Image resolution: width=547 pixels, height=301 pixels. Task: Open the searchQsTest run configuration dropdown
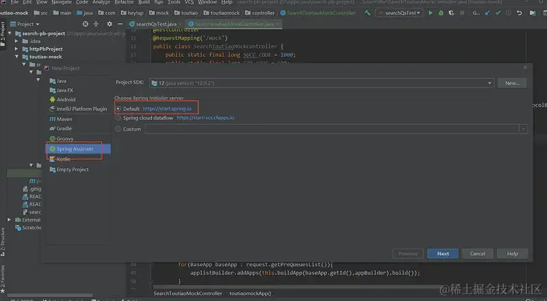[x=399, y=13]
